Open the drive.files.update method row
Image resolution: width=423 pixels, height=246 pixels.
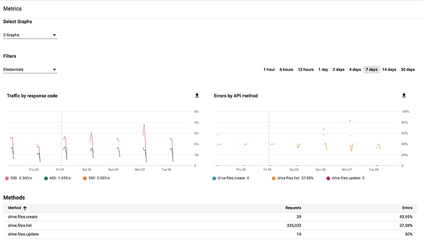pos(210,234)
